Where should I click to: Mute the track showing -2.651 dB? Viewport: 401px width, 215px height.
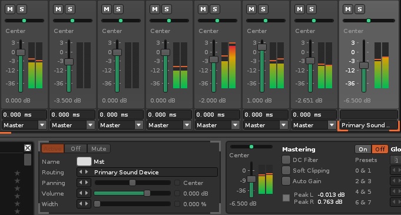[300, 9]
